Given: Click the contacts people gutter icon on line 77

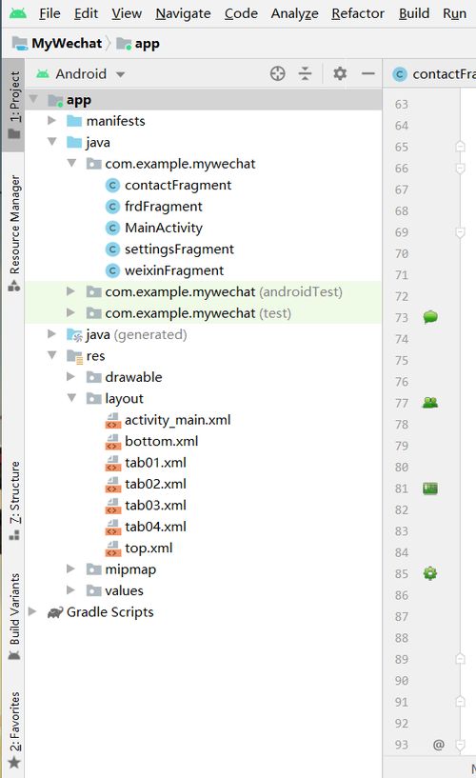Looking at the screenshot, I should pyautogui.click(x=430, y=403).
